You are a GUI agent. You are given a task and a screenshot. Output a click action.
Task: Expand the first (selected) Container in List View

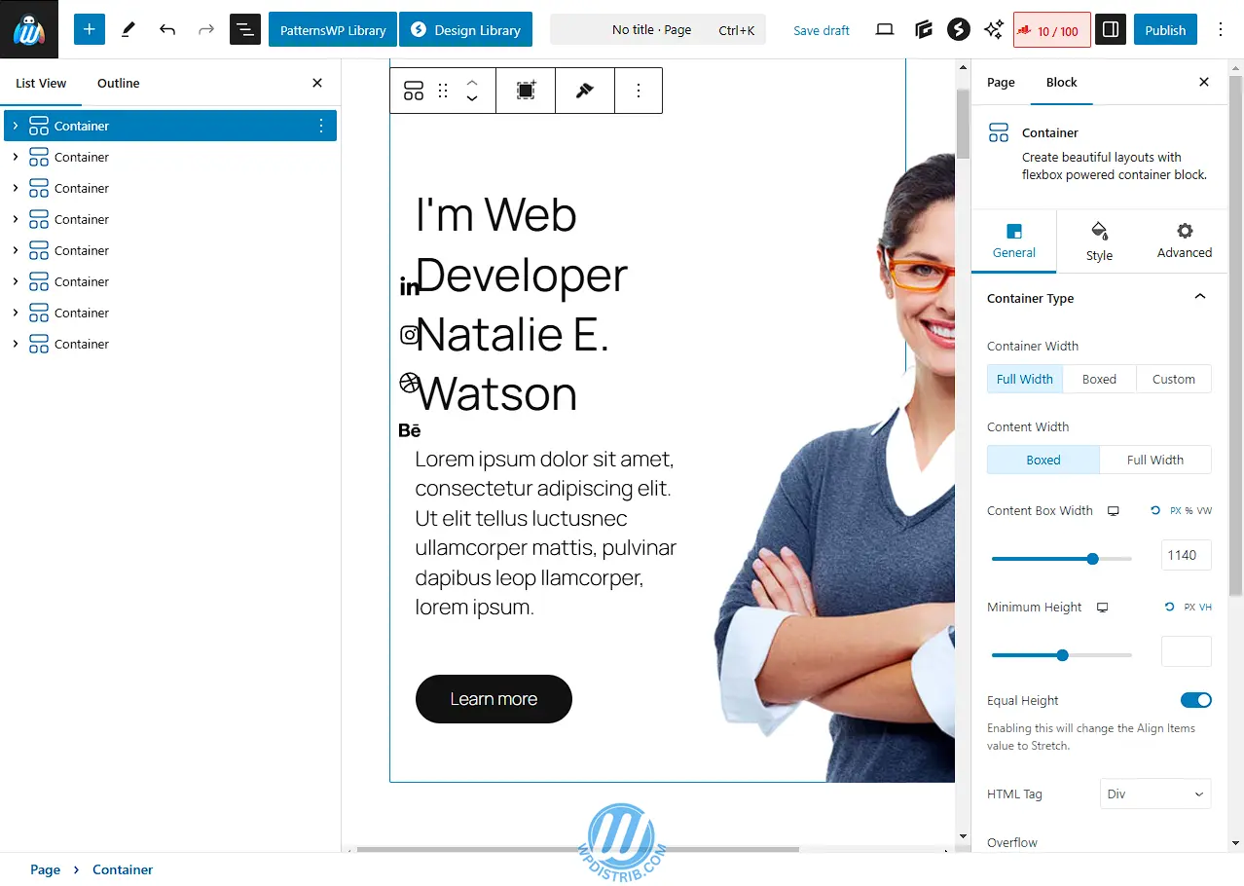point(16,126)
